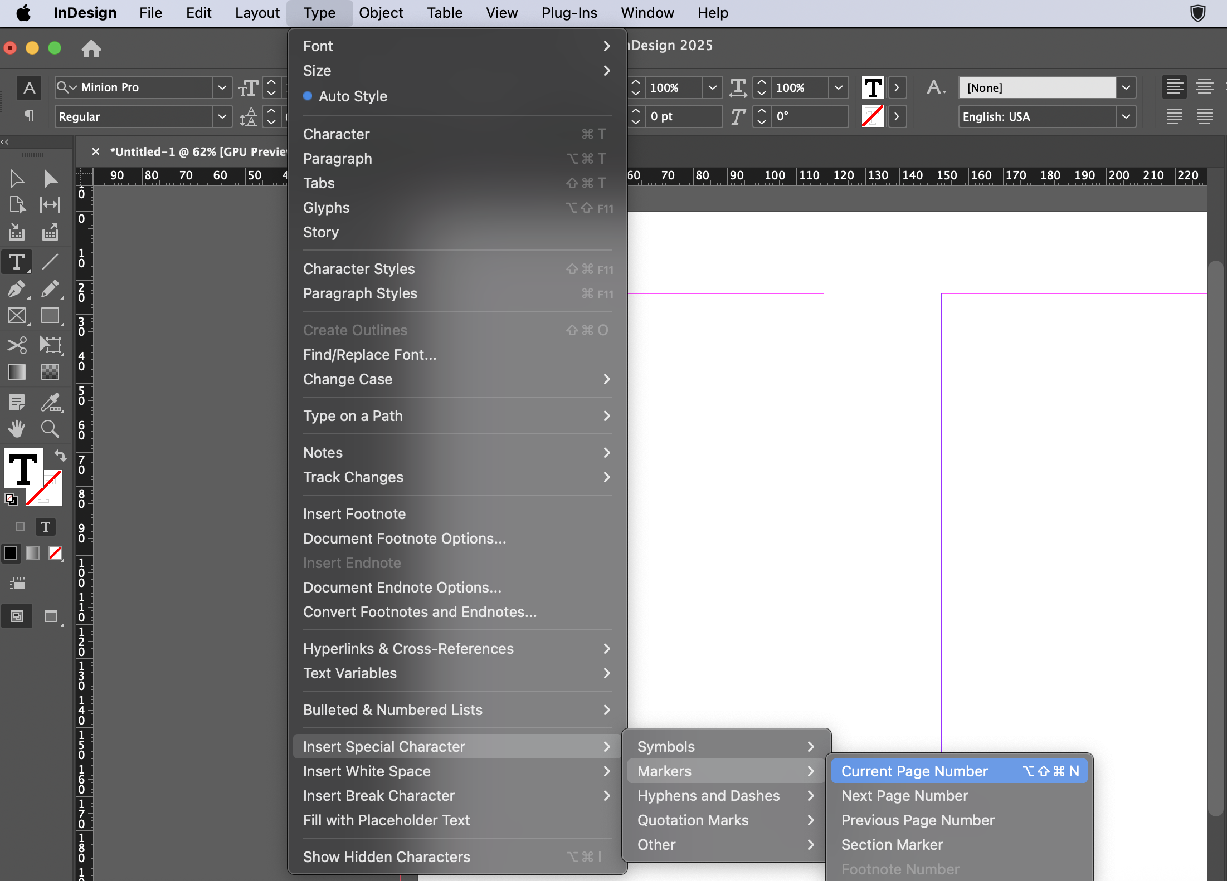The image size is (1227, 881).
Task: Open English: USA language dropdown
Action: click(1126, 116)
